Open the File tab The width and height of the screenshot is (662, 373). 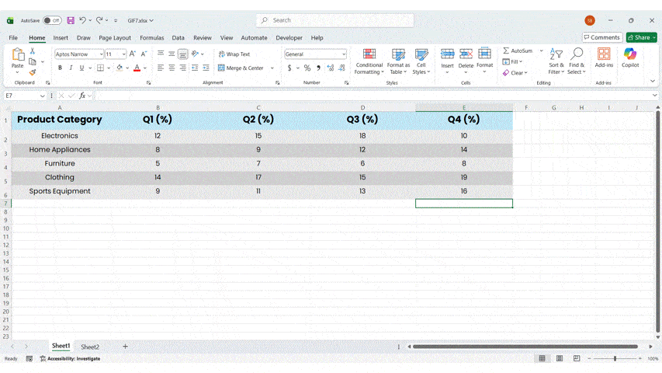(x=13, y=37)
